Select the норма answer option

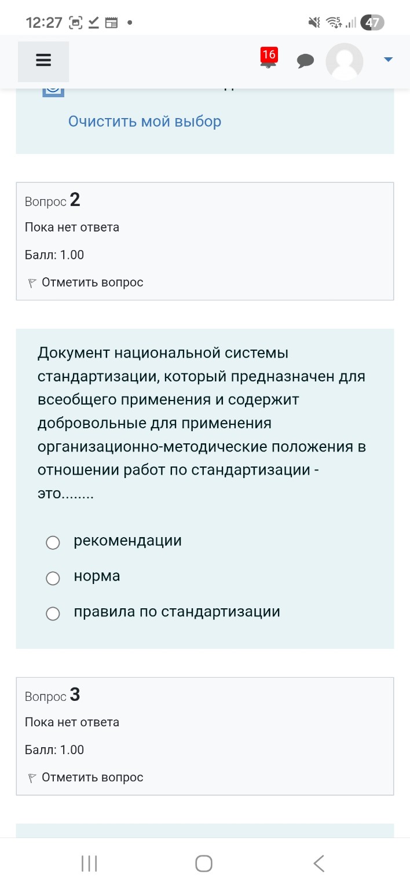point(53,578)
